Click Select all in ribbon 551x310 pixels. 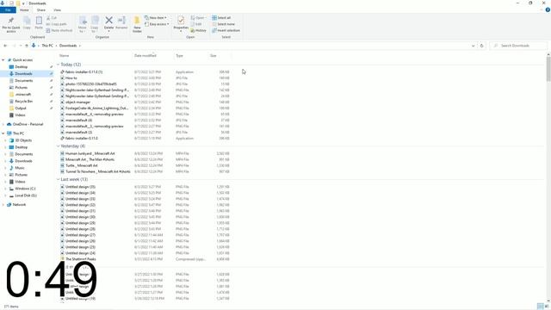(221, 17)
